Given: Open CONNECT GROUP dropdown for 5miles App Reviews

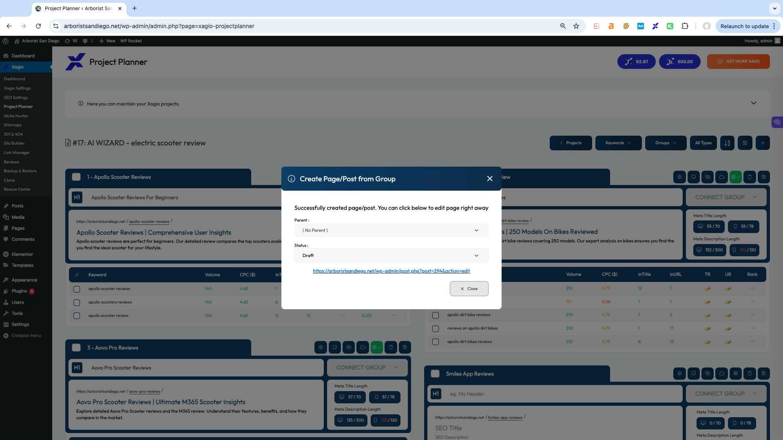Looking at the screenshot, I should pyautogui.click(x=726, y=394).
